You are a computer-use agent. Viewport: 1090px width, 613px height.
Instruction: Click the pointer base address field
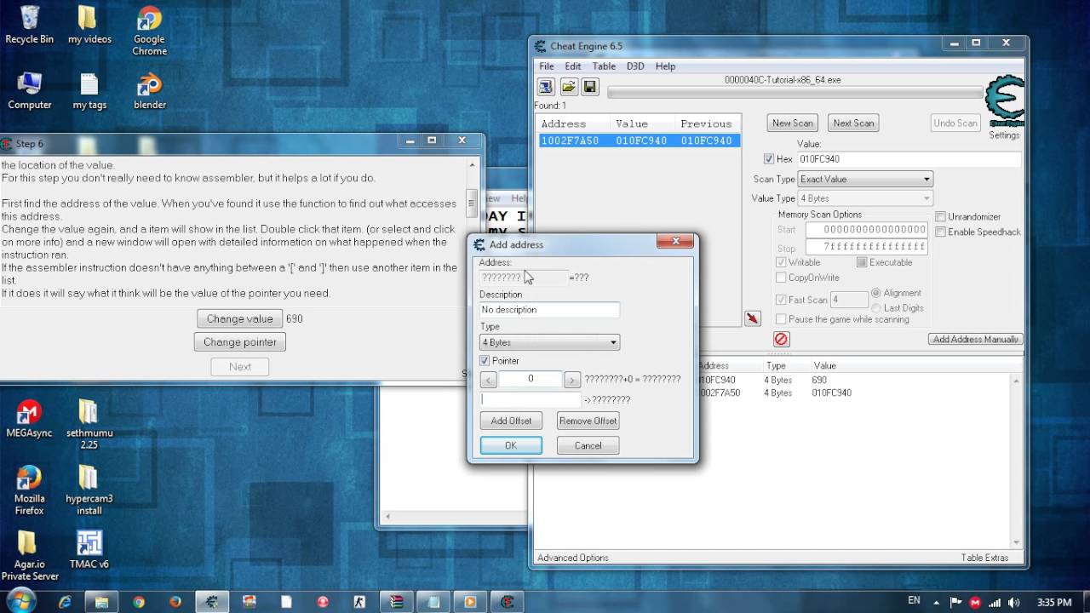coord(531,399)
